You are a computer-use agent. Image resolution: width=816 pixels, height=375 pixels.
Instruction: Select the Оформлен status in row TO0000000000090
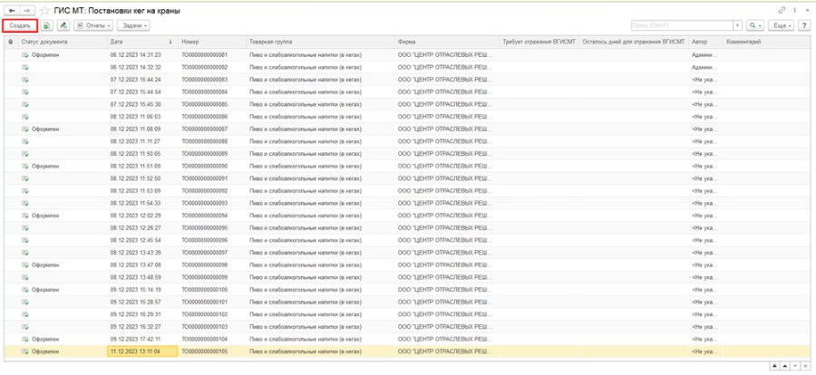(x=45, y=166)
